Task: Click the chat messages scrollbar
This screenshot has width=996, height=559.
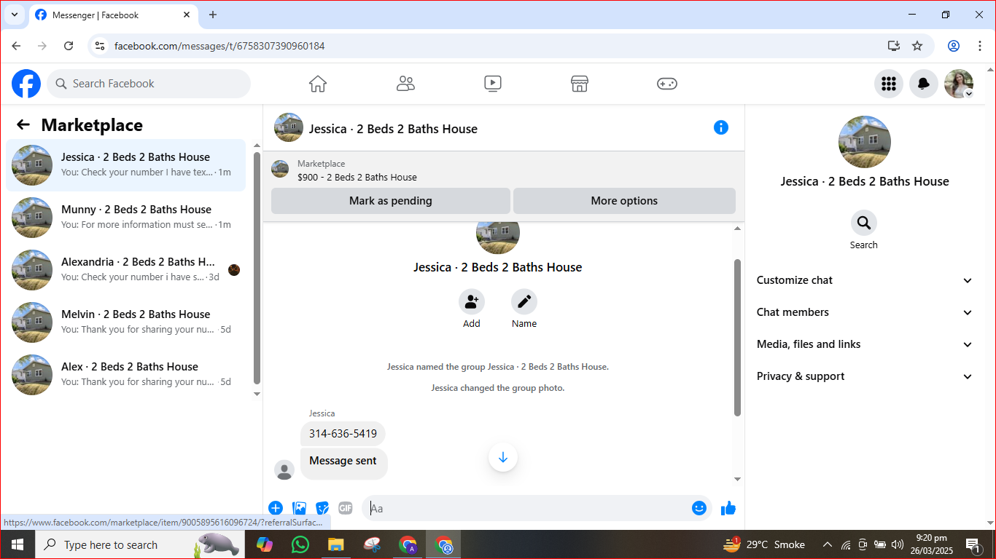Action: [x=737, y=338]
